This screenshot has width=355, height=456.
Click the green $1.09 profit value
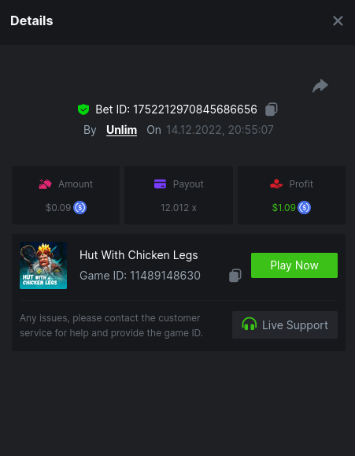284,208
